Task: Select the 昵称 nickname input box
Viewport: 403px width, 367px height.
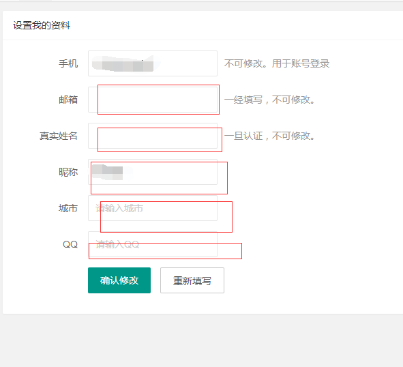Action: point(153,172)
